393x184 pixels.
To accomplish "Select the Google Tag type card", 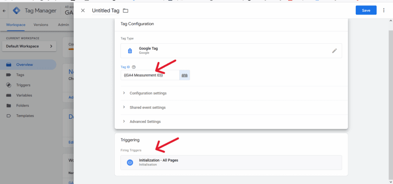I will click(231, 51).
